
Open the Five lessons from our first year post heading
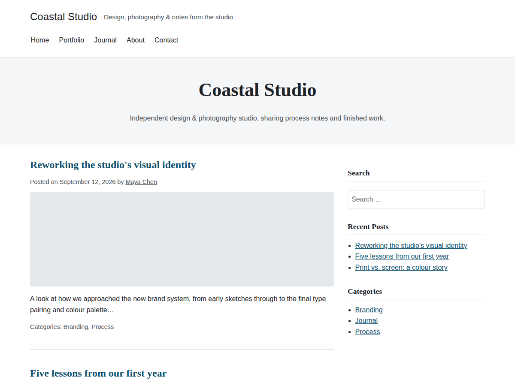[98, 373]
